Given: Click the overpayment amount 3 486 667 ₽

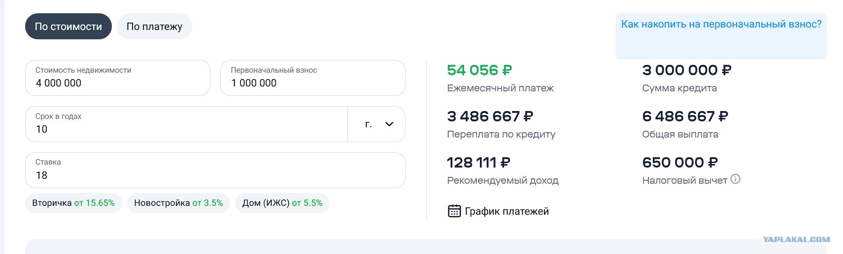Looking at the screenshot, I should click(490, 116).
